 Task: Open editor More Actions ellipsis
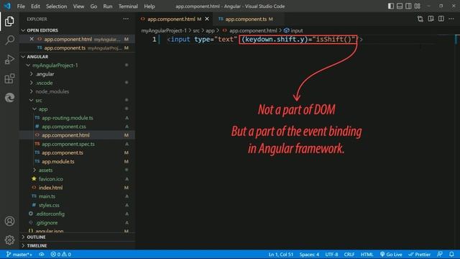click(451, 19)
